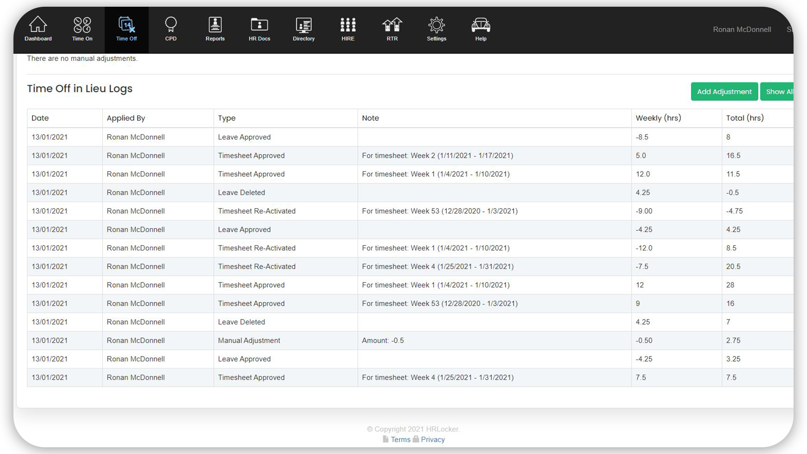This screenshot has width=807, height=454.
Task: Open the CPD module
Action: (171, 29)
